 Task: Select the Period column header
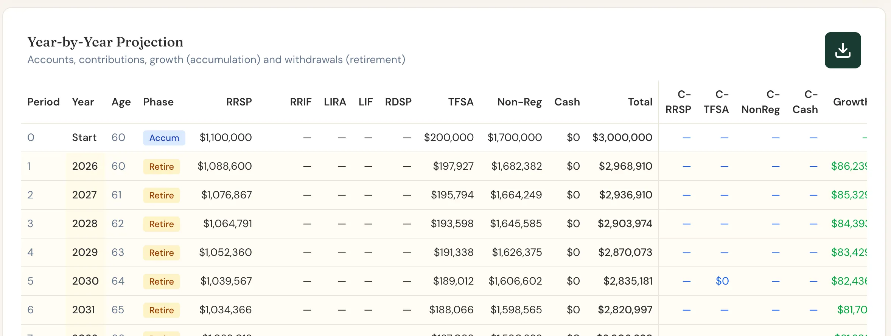(x=44, y=102)
